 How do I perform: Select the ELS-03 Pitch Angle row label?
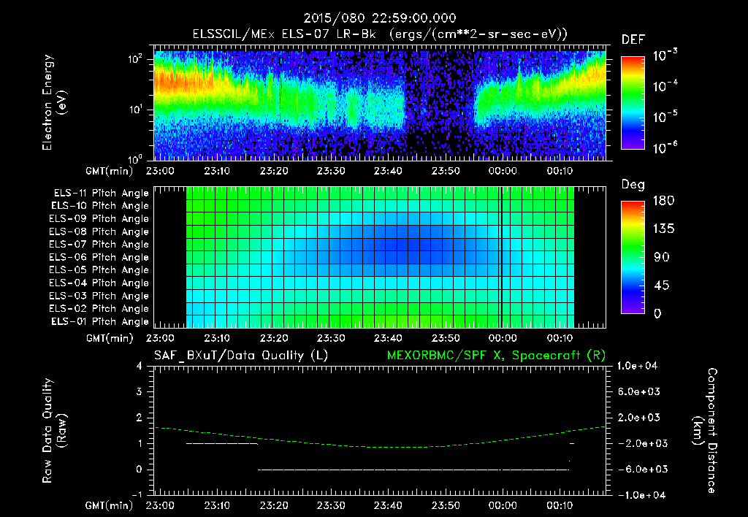99,296
